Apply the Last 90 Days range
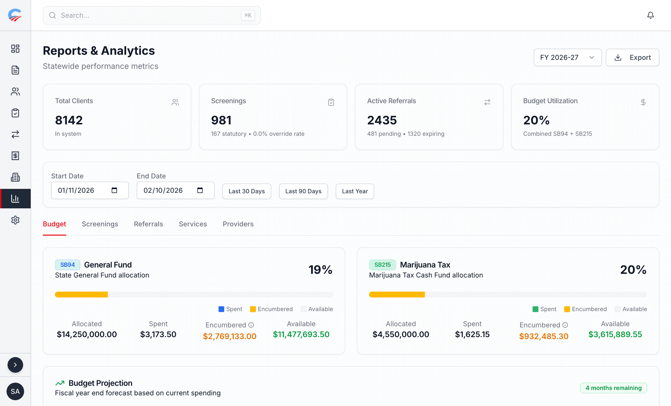The width and height of the screenshot is (671, 406). [x=303, y=191]
